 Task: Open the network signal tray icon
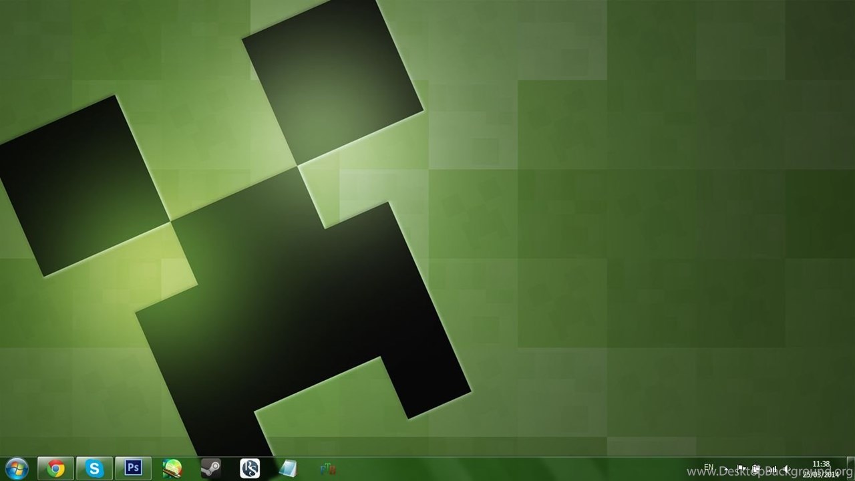click(771, 469)
